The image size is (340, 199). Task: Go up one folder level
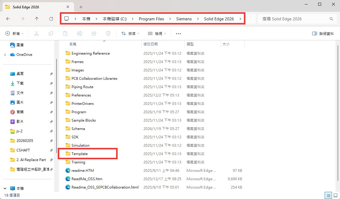pyautogui.click(x=37, y=19)
